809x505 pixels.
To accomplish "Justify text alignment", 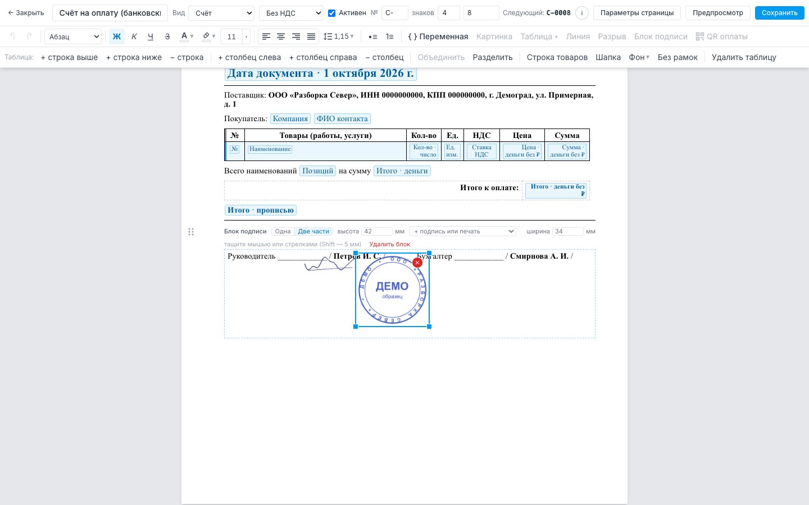I will (311, 36).
